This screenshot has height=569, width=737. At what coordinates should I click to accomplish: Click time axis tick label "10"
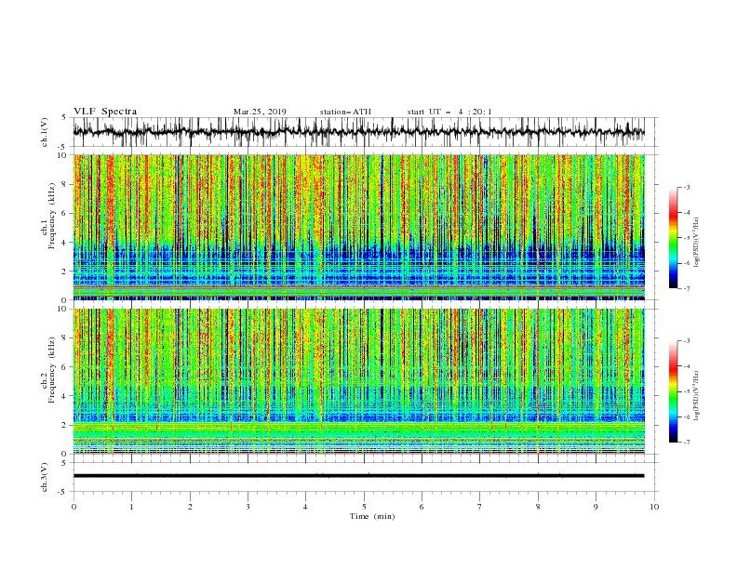click(654, 507)
